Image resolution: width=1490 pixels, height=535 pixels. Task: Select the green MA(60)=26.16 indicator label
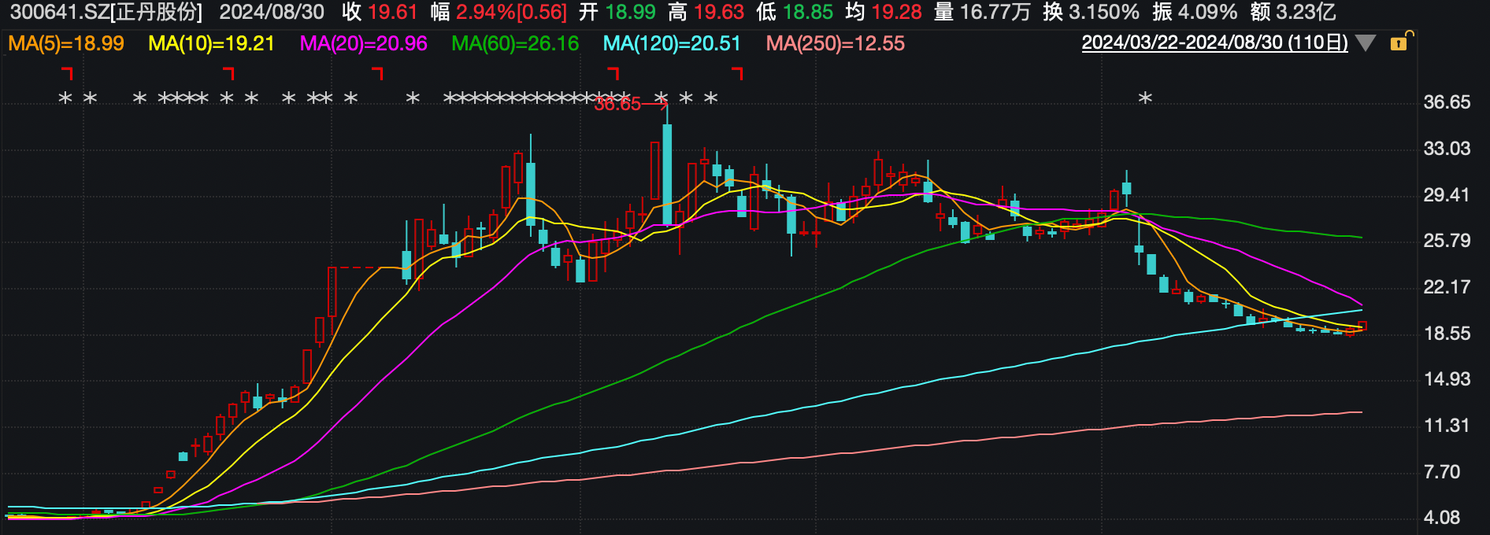(x=515, y=43)
